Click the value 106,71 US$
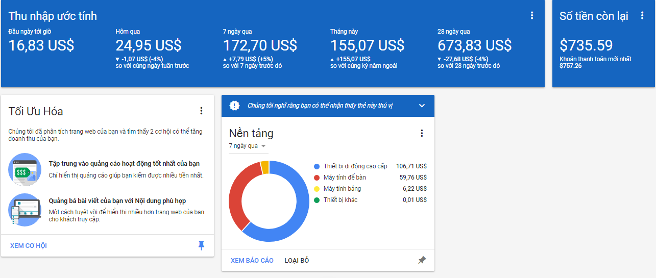This screenshot has height=278, width=656. 411,166
